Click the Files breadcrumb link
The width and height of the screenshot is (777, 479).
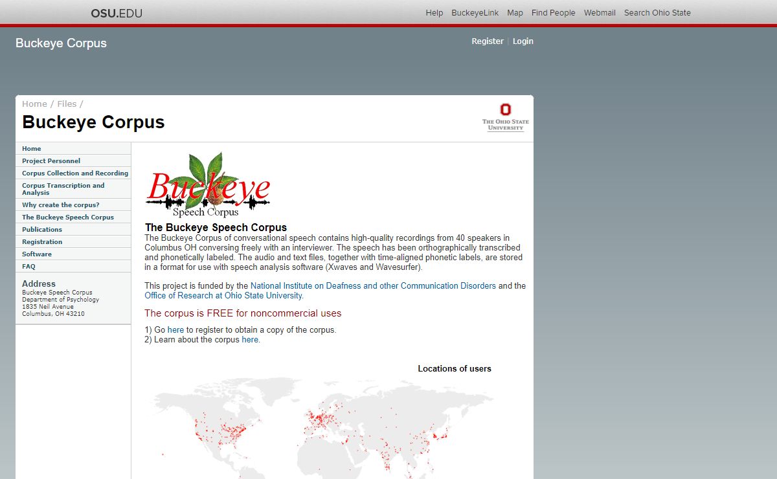[67, 104]
